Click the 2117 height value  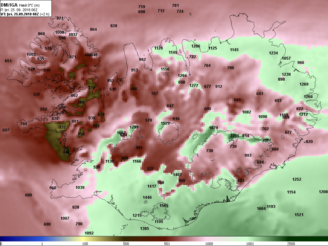pos(266,140)
